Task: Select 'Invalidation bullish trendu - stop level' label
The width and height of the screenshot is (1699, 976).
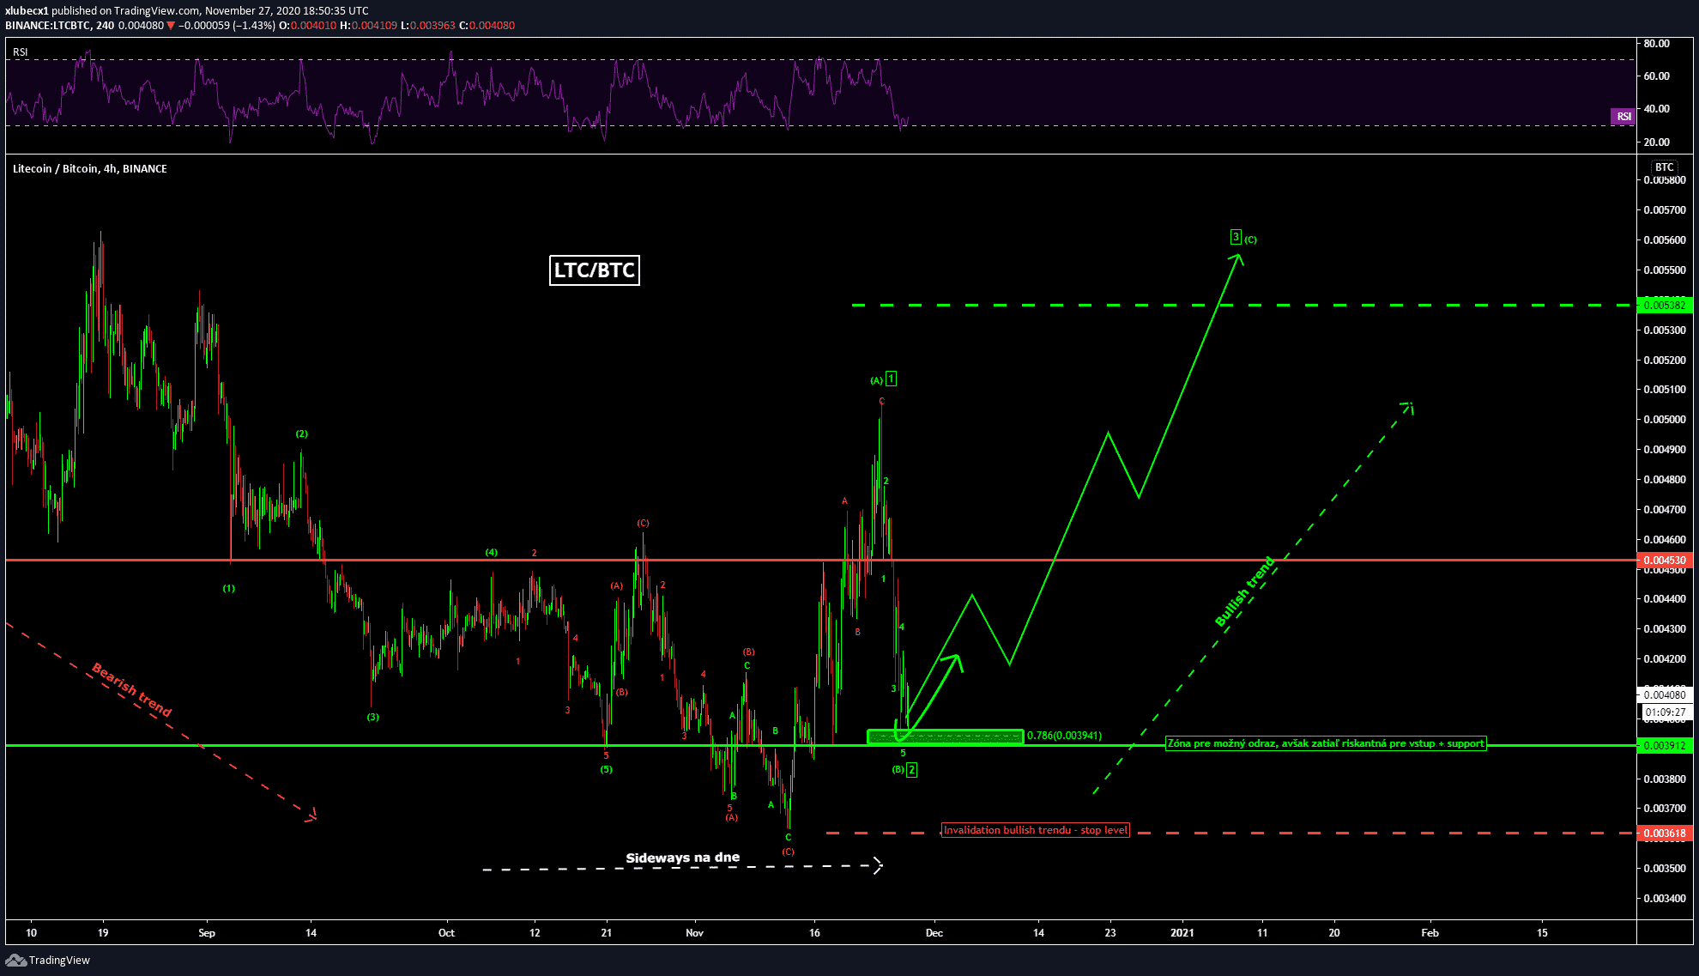Action: (x=1035, y=830)
